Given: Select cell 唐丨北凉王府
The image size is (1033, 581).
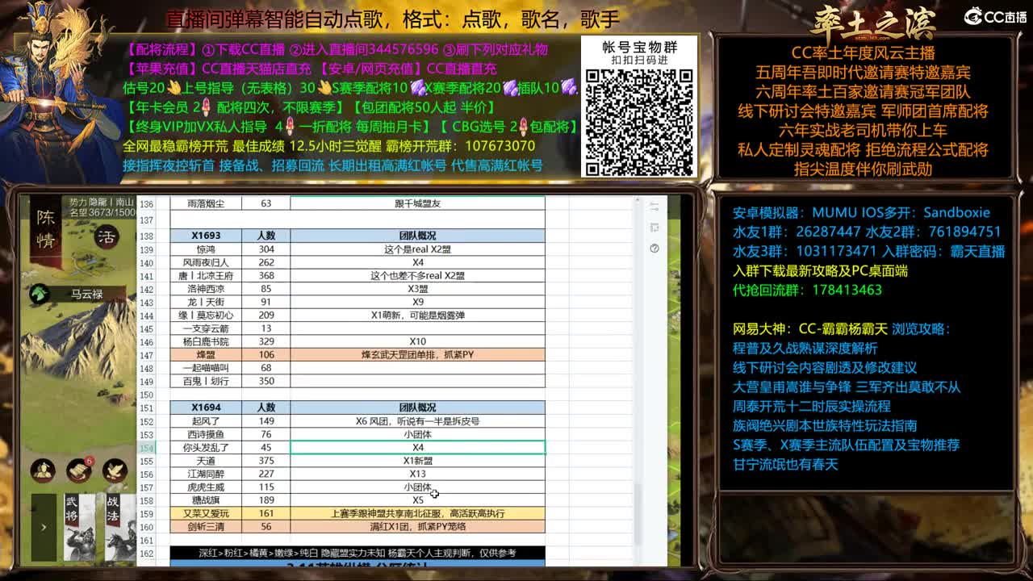Looking at the screenshot, I should [x=206, y=275].
